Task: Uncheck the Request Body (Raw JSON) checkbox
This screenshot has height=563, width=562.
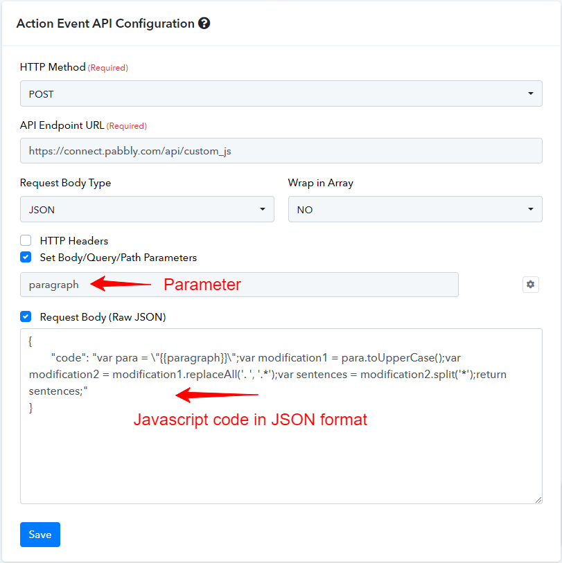Action: [x=26, y=316]
